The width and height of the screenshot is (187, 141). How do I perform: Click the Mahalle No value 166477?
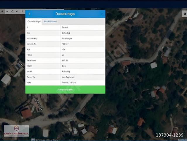pyautogui.click(x=65, y=44)
